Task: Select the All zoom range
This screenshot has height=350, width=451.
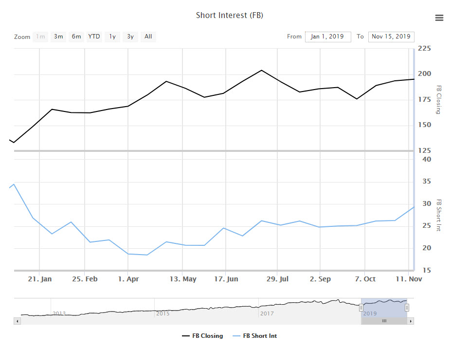Action: point(148,37)
